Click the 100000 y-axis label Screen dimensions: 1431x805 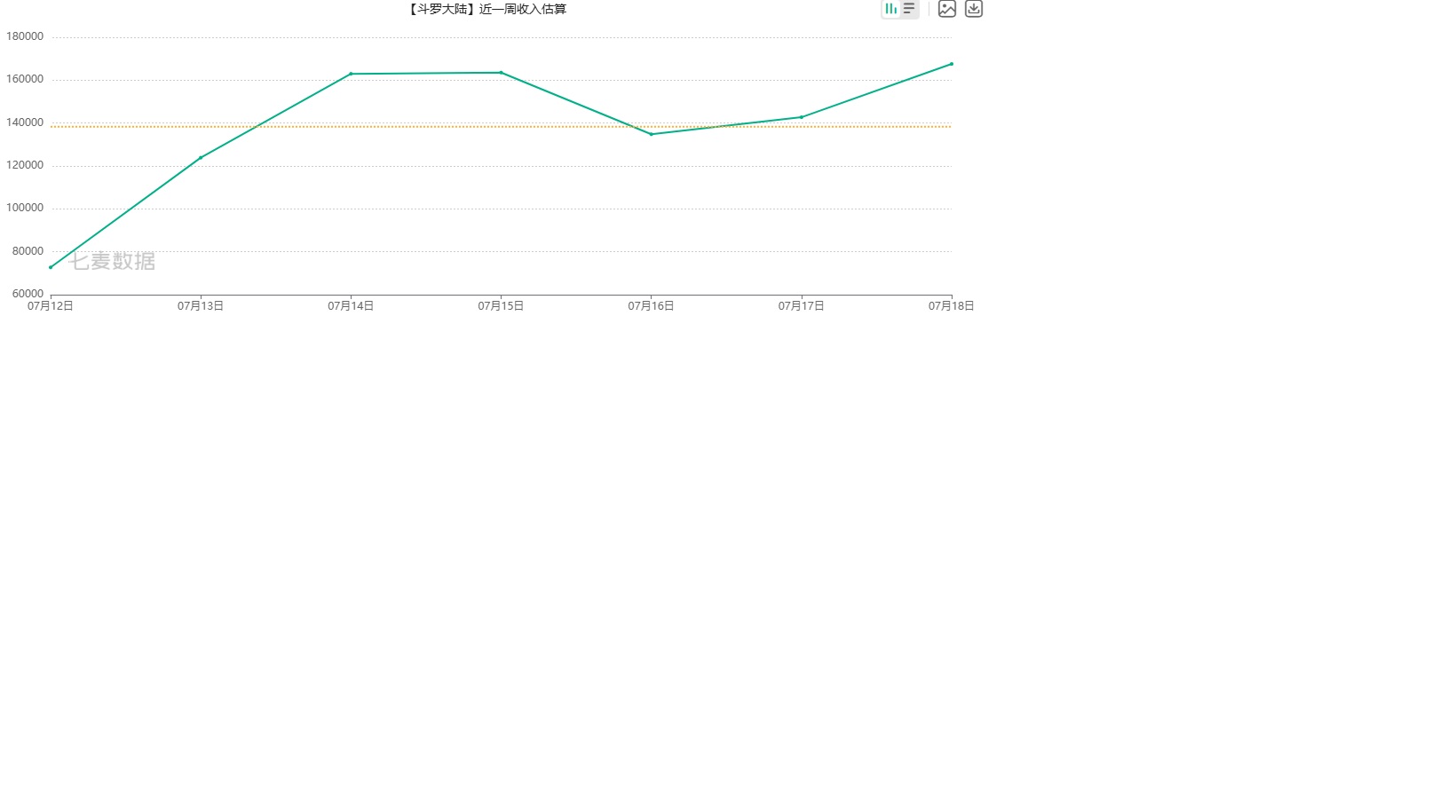click(x=25, y=208)
